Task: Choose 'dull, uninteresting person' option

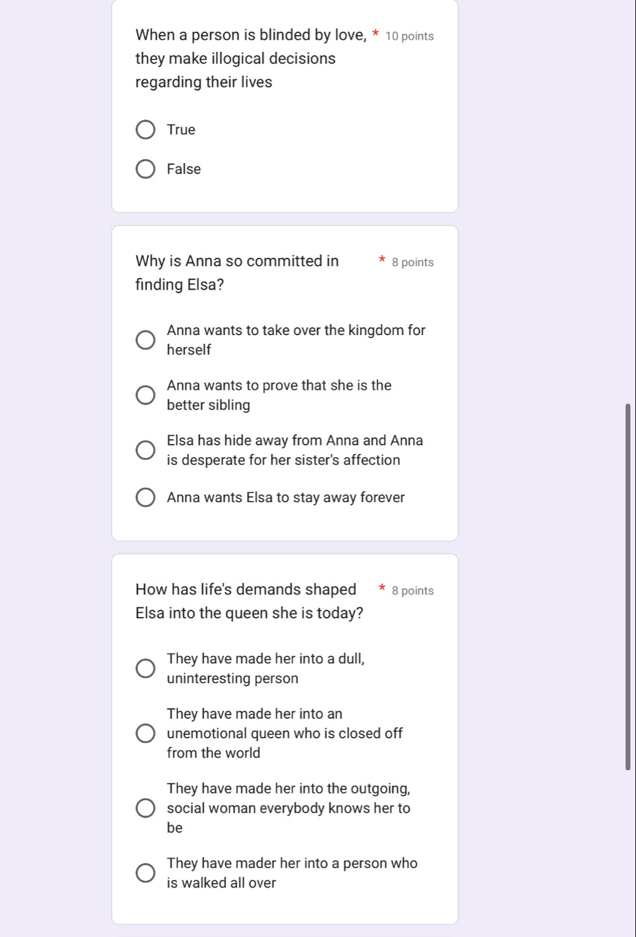Action: click(146, 668)
